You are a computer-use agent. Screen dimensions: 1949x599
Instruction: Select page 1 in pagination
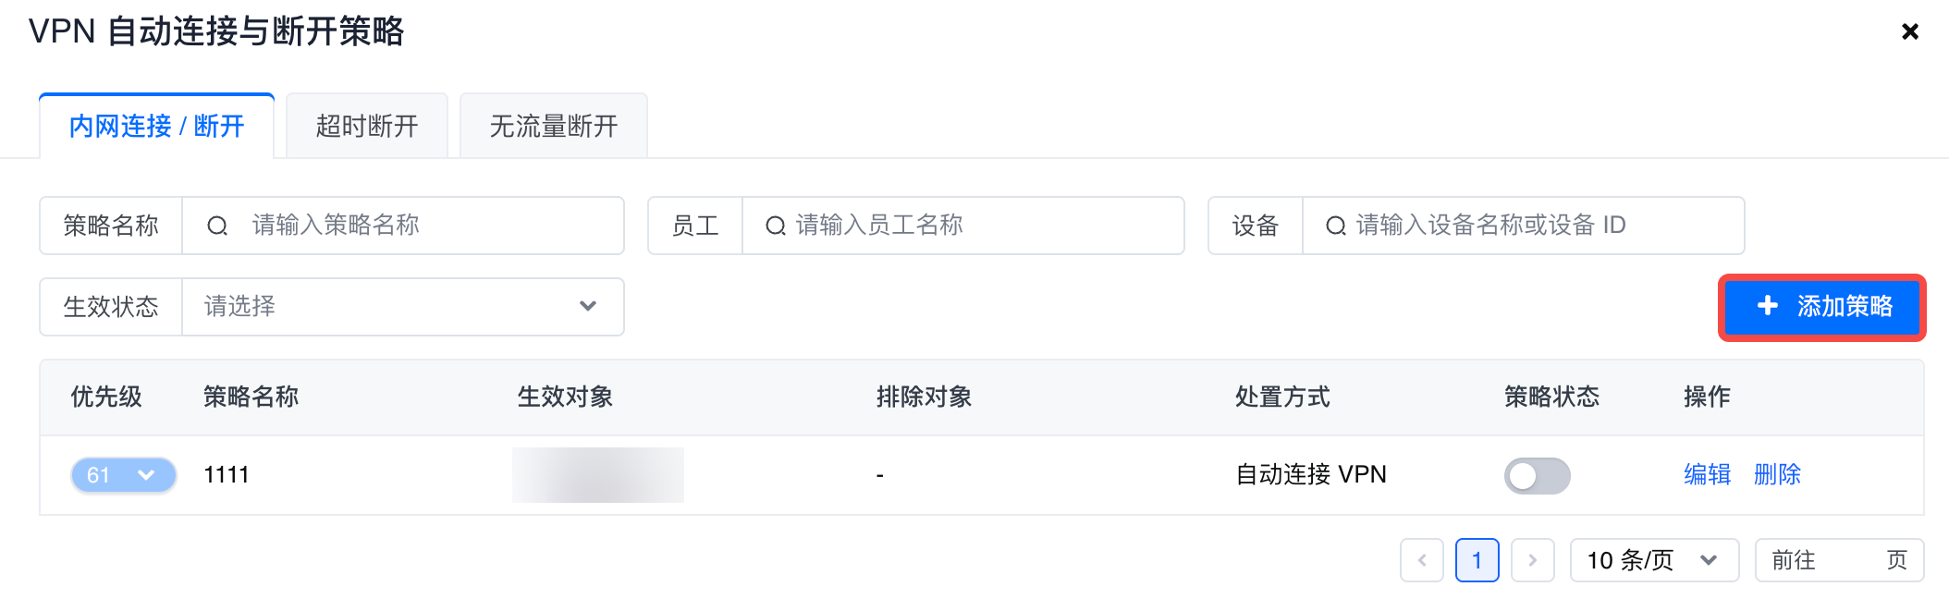pyautogui.click(x=1477, y=560)
